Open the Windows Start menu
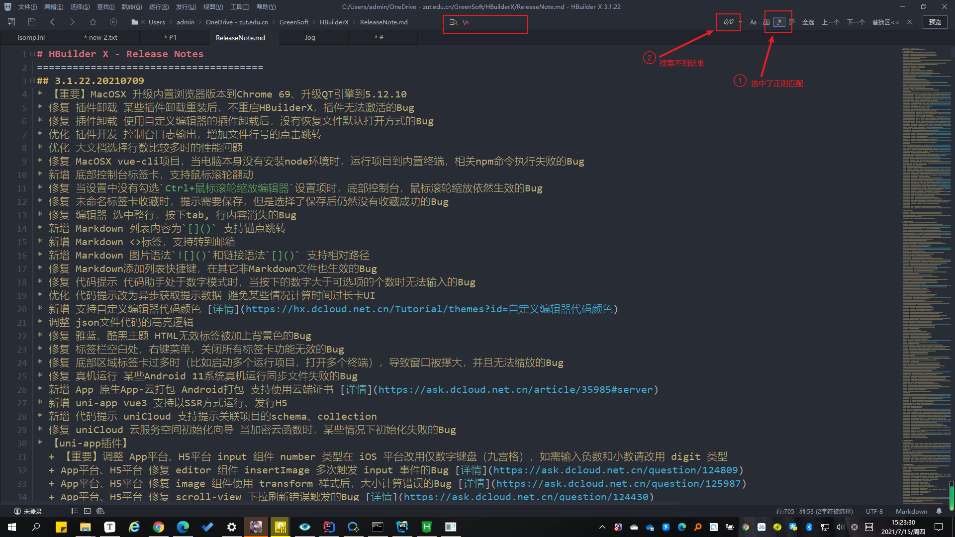 [x=12, y=527]
